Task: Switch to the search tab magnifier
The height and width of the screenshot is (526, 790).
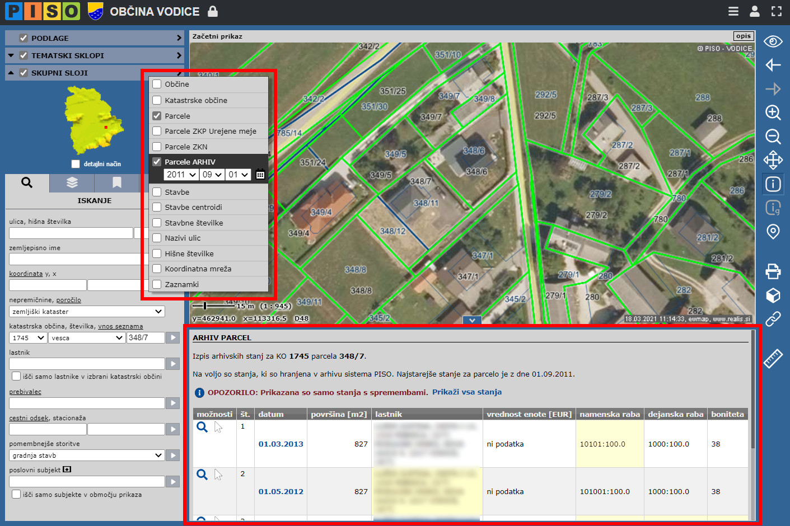Action: pyautogui.click(x=27, y=182)
